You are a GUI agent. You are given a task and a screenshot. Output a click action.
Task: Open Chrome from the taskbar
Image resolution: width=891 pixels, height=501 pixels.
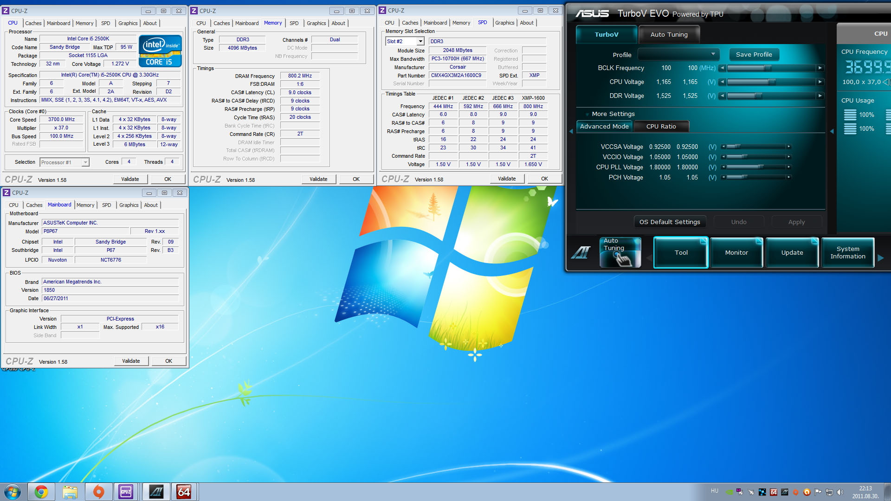pos(41,492)
